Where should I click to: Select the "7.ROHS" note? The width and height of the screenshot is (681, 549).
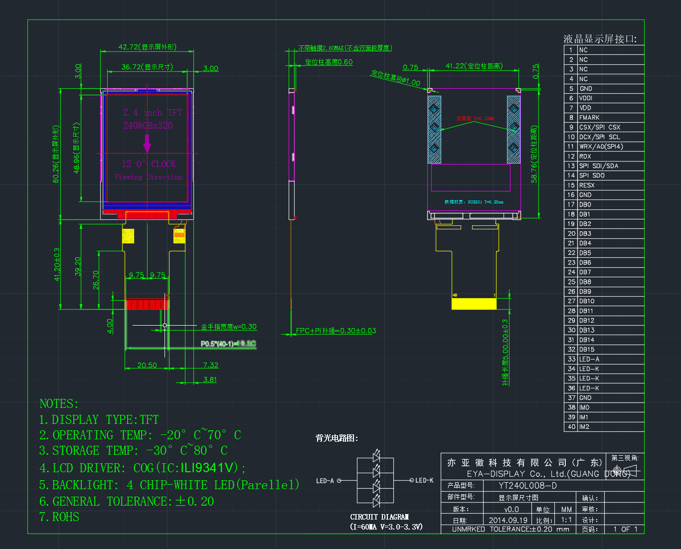pos(59,517)
